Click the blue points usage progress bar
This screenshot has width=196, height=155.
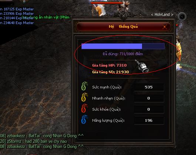[x=123, y=46]
